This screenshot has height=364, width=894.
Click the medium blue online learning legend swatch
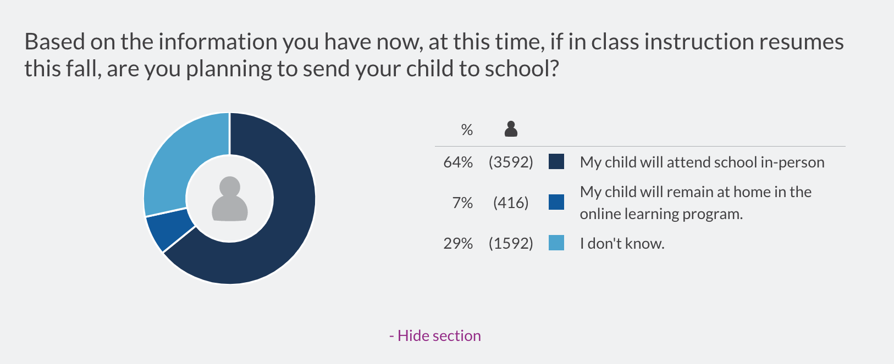556,202
